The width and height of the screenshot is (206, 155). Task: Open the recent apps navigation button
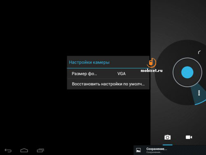pyautogui.click(x=40, y=150)
